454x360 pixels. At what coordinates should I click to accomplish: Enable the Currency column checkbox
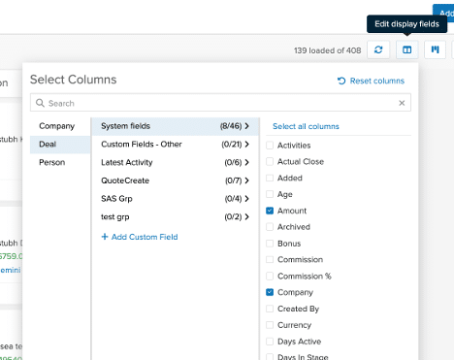(270, 325)
